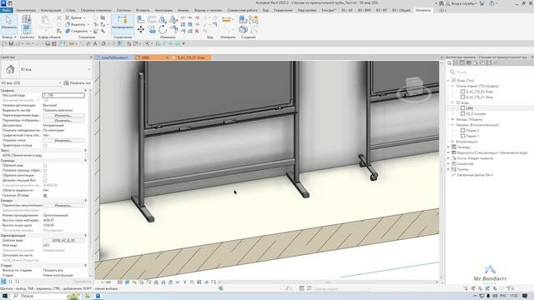The image size is (534, 300).
Task: Click the visual style icon in view control bar
Action: [127, 282]
